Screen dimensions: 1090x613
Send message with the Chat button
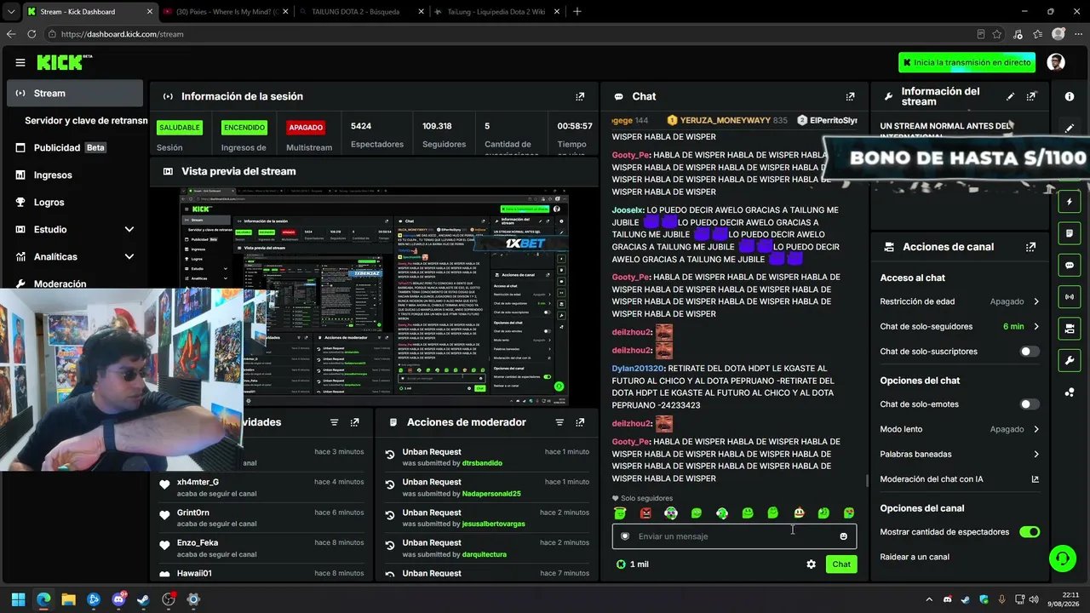841,564
